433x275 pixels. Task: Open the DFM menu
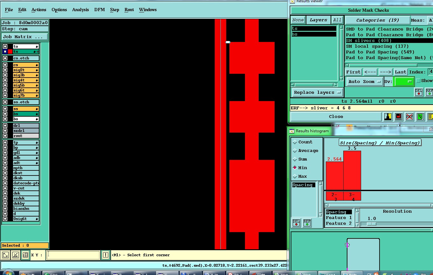coord(100,10)
